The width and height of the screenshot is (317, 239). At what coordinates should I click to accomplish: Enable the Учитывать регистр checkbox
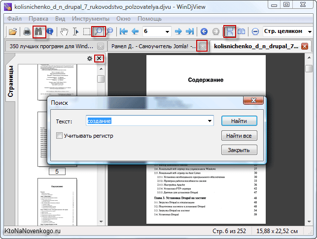tap(60, 135)
